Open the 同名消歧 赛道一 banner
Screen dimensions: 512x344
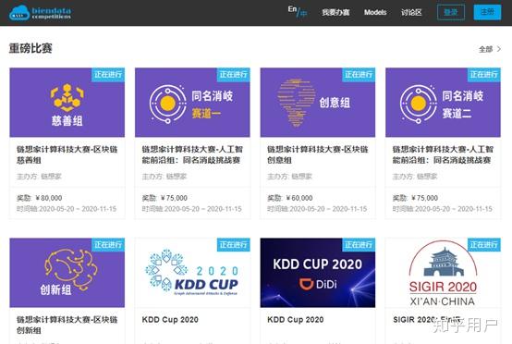pyautogui.click(x=192, y=103)
